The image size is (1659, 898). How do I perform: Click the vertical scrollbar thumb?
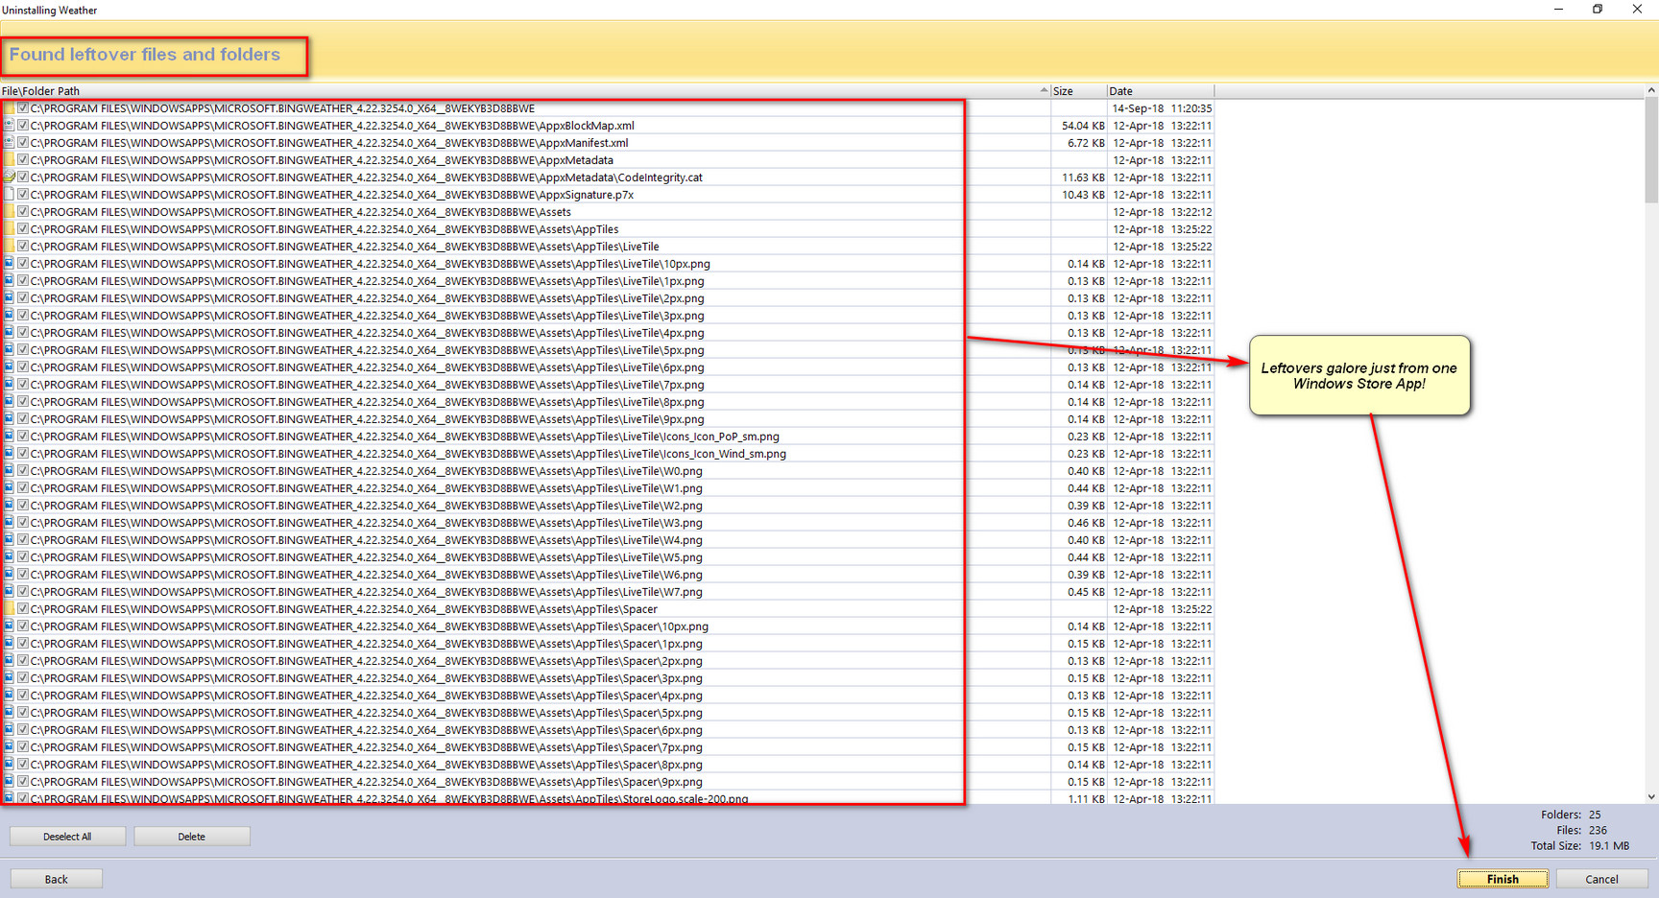click(x=1651, y=151)
